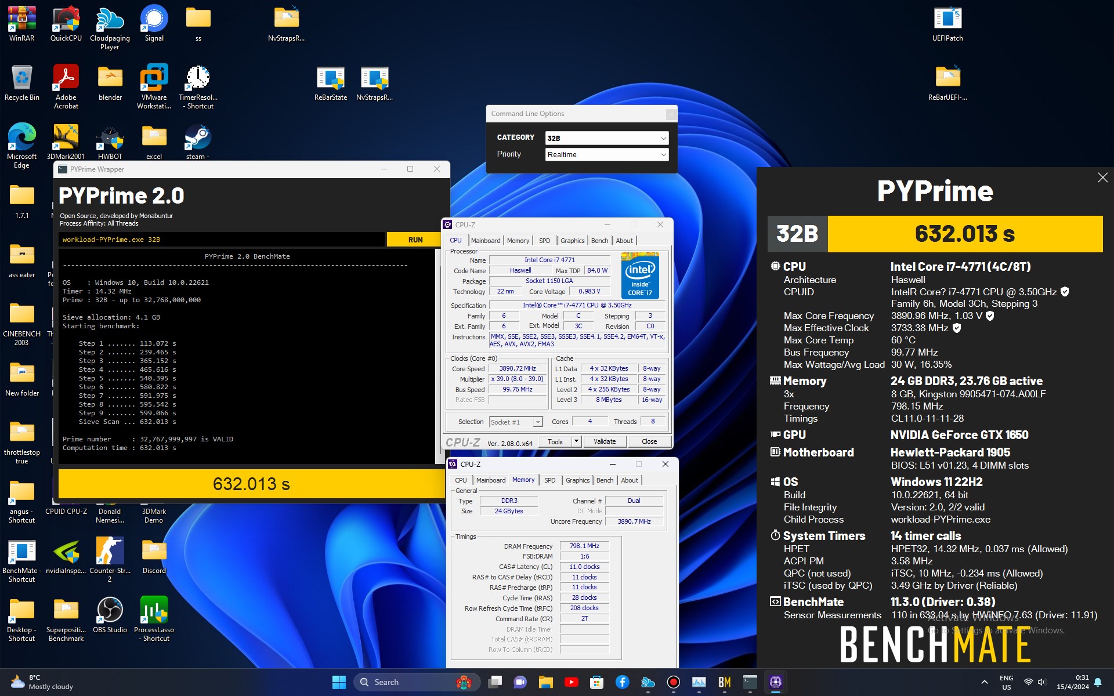Open volume control in system tray
The width and height of the screenshot is (1114, 696).
1041,682
